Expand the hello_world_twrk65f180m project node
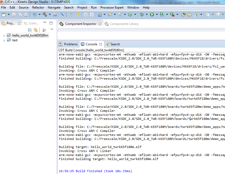 coord(4,35)
